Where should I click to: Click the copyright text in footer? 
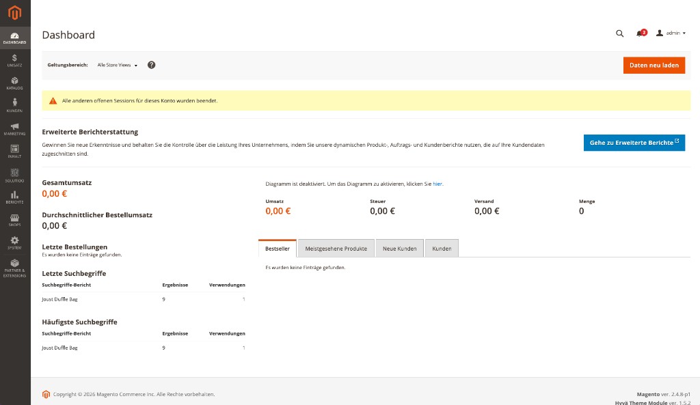(x=134, y=394)
